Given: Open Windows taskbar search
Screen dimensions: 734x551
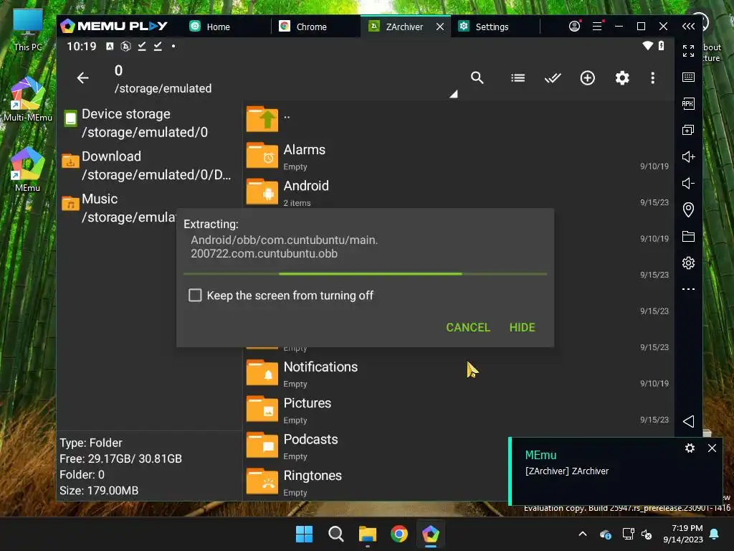Looking at the screenshot, I should tap(336, 534).
